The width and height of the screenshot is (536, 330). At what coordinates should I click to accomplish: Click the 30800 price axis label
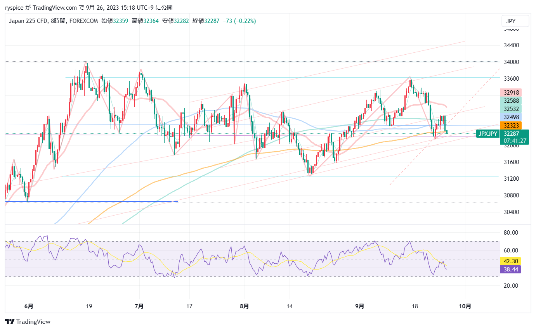click(x=511, y=195)
